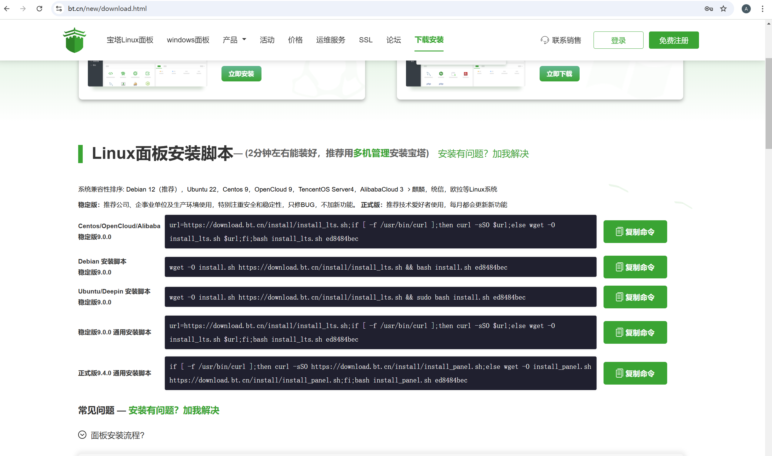772x456 pixels.
Task: Click 常见问题 link 安装有问题? 加我解决
Action: [174, 410]
